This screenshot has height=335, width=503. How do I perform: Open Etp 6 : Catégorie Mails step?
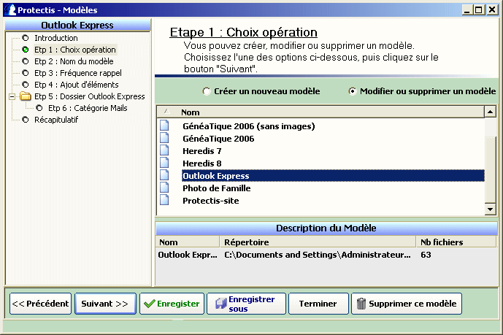click(x=88, y=108)
